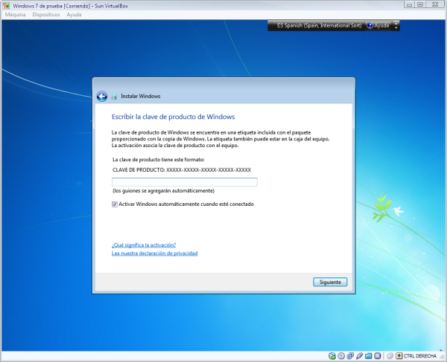Screen dimensions: 447x362
Task: Click the product key input field
Action: tap(184, 182)
